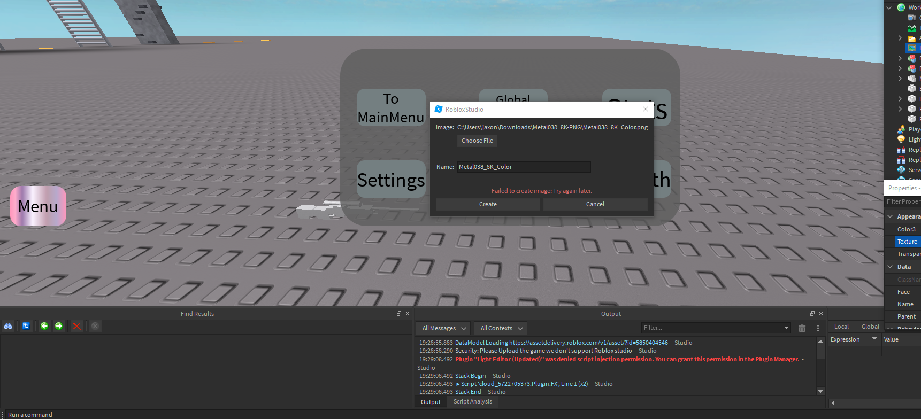Click the red Light Editor plugin error message
This screenshot has height=419, width=921.
point(627,359)
